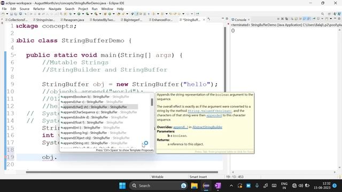Screen dimensions: 342x192
Task: Switch to the EnhancedFor... editor tab
Action: pyautogui.click(x=161, y=20)
